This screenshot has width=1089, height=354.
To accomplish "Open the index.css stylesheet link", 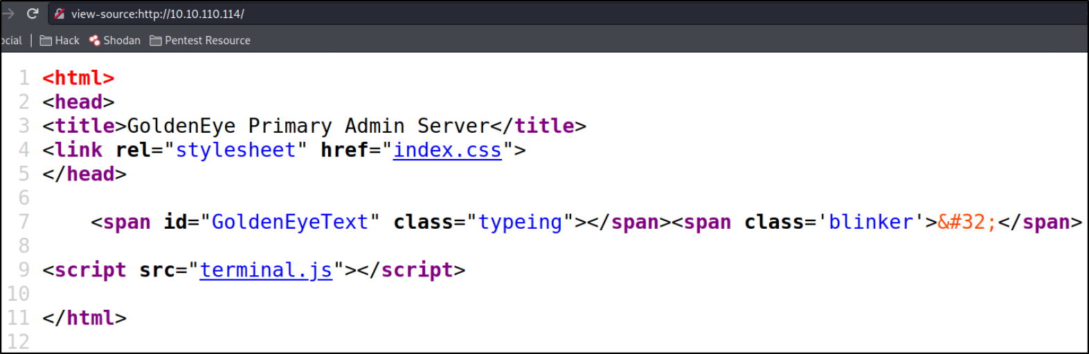I will point(447,150).
